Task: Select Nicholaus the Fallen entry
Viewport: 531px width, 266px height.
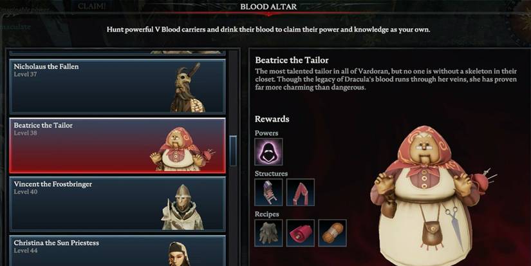Action: (118, 86)
